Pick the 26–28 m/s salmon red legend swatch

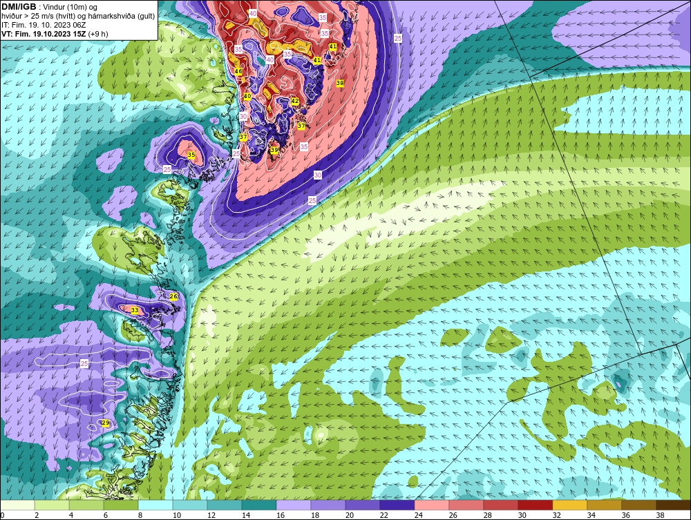tap(466, 505)
